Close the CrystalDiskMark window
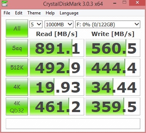146x133 pixels. 137,3
